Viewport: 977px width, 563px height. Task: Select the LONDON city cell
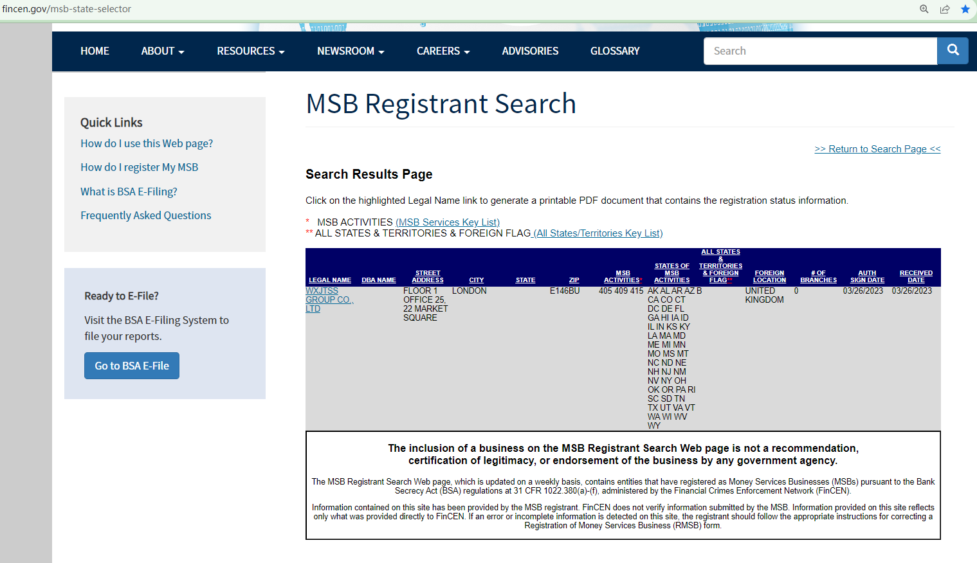[x=470, y=291]
